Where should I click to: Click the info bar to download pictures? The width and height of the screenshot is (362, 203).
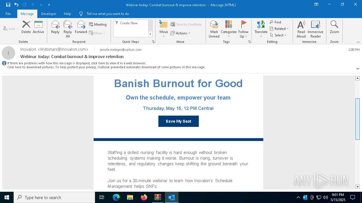coord(106,67)
